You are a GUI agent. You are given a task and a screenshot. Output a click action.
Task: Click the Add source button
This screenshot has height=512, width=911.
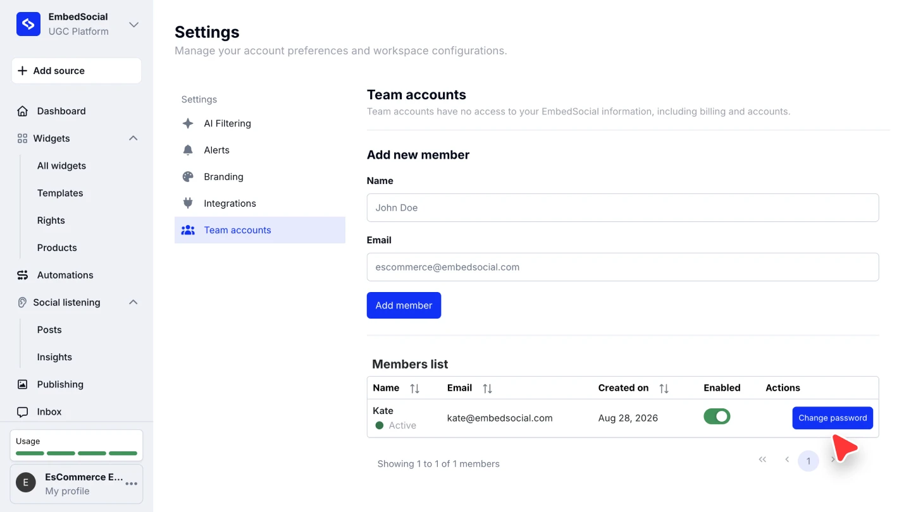click(77, 71)
